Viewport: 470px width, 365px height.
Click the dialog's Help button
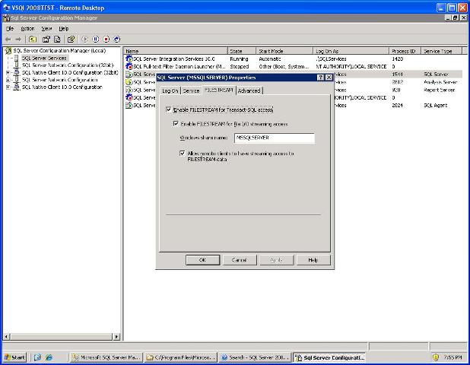(313, 260)
